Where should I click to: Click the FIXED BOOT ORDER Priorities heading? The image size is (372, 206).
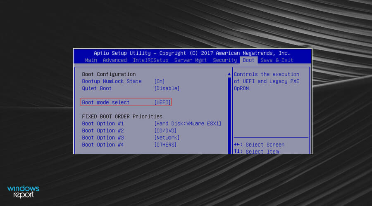pos(122,117)
